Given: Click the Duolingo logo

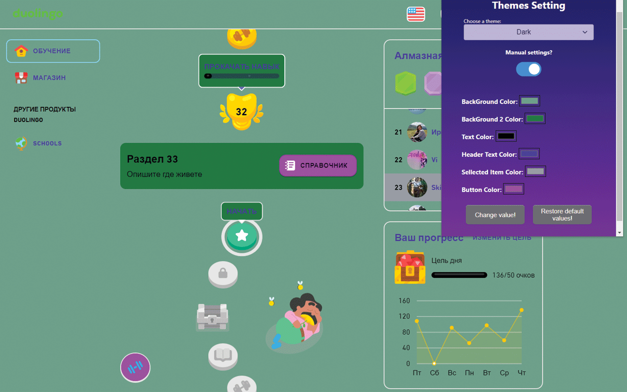Looking at the screenshot, I should point(38,14).
